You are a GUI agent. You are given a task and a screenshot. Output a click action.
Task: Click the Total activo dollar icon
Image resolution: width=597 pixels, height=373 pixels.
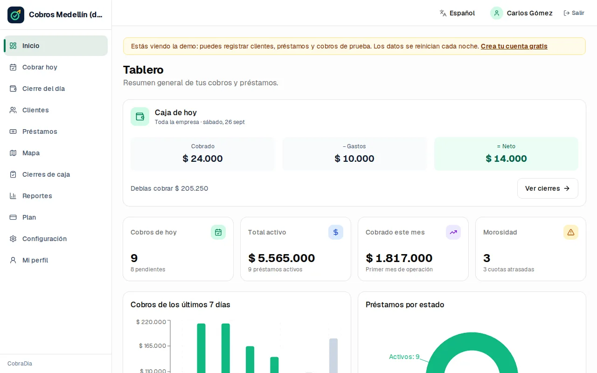coord(336,232)
